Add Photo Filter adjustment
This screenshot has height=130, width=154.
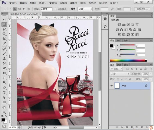coord(130,30)
